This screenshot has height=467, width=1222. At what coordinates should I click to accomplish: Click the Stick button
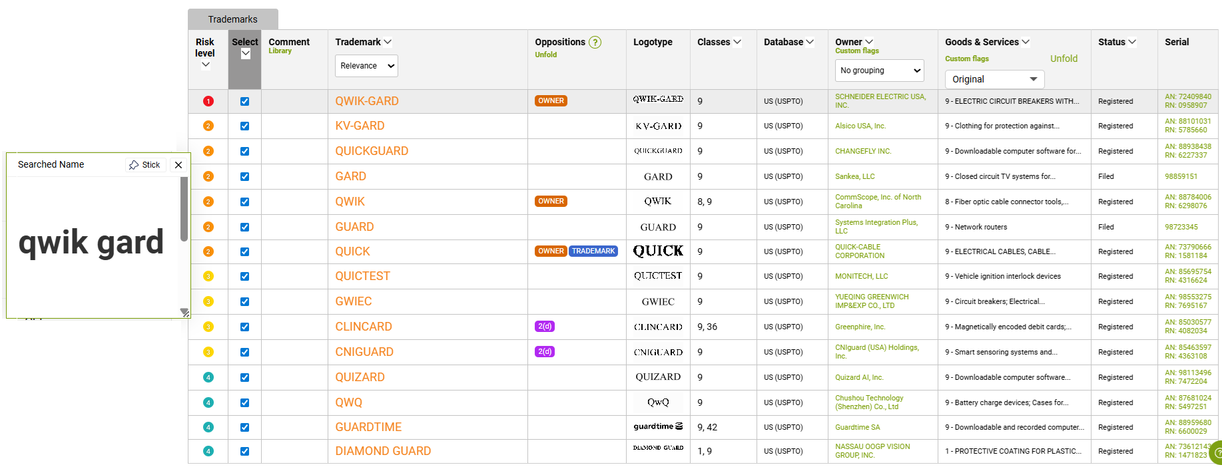click(x=145, y=165)
